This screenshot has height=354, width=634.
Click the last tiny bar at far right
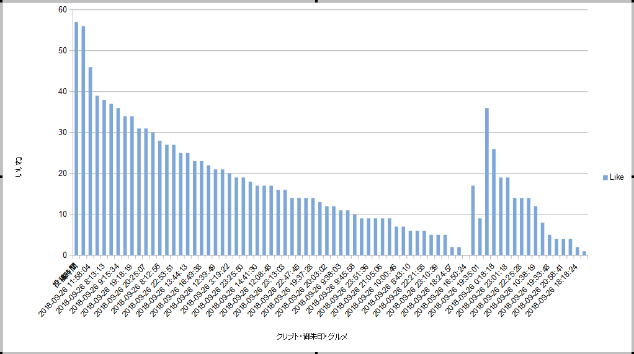tap(584, 253)
